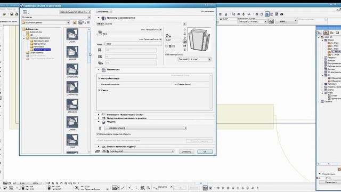Expand the Настройки вида parameter group
Viewport: 341px width, 192px height.
pos(99,78)
